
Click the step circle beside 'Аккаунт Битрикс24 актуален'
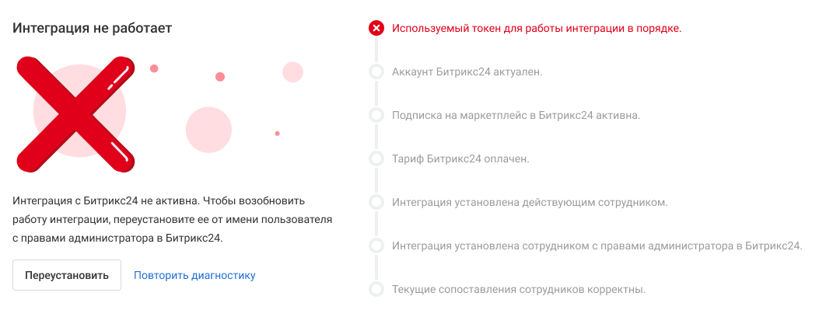[376, 72]
